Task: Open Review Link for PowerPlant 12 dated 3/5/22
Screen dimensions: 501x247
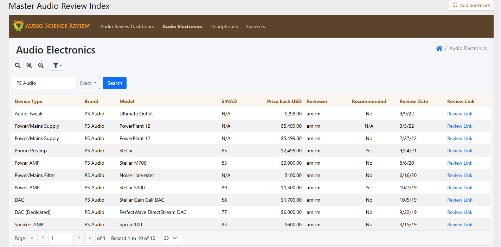Action: (460, 126)
